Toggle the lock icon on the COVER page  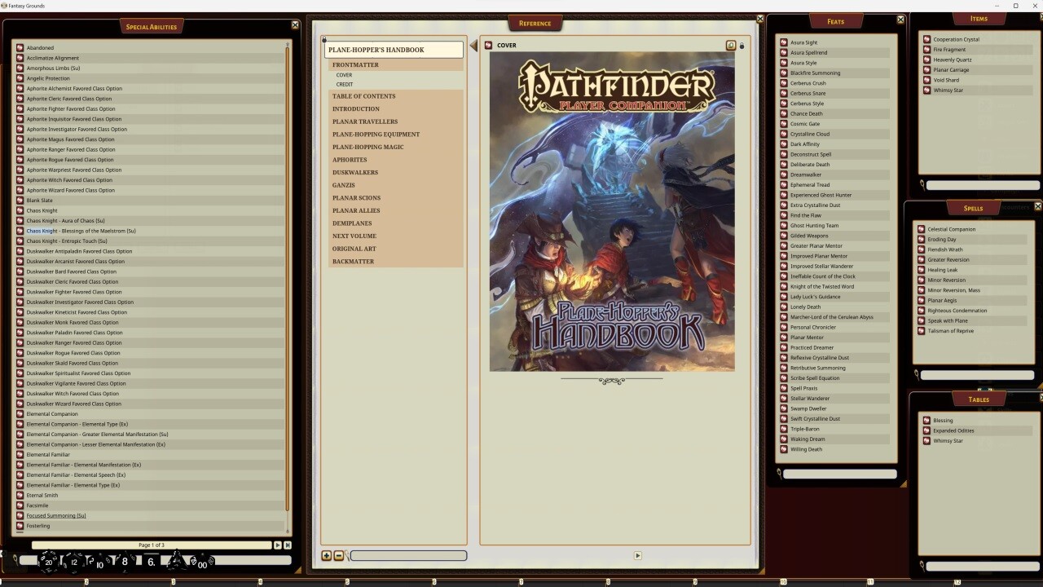click(742, 46)
